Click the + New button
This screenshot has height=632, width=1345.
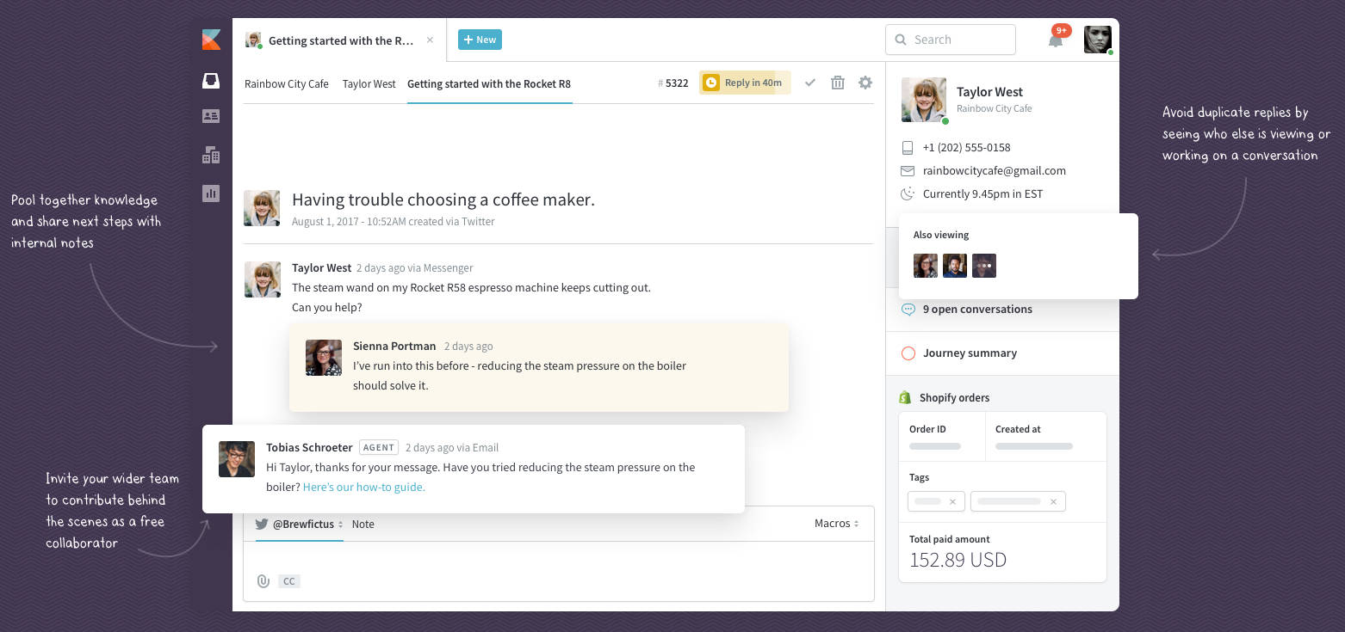(x=480, y=40)
